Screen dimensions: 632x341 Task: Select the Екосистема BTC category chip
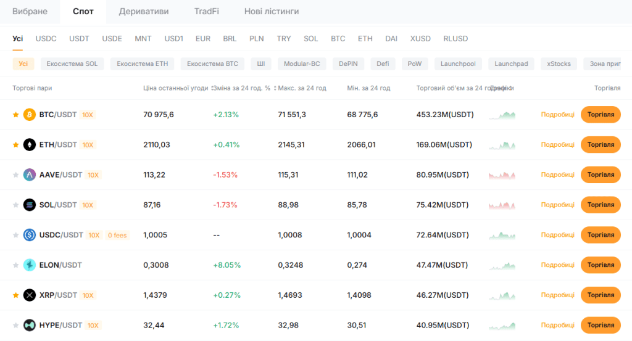pos(212,64)
